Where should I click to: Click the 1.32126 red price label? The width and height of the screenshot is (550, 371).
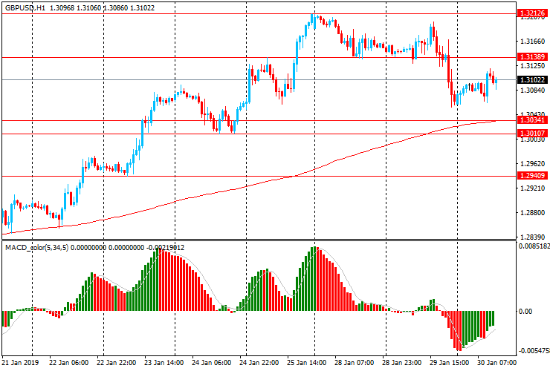click(532, 13)
